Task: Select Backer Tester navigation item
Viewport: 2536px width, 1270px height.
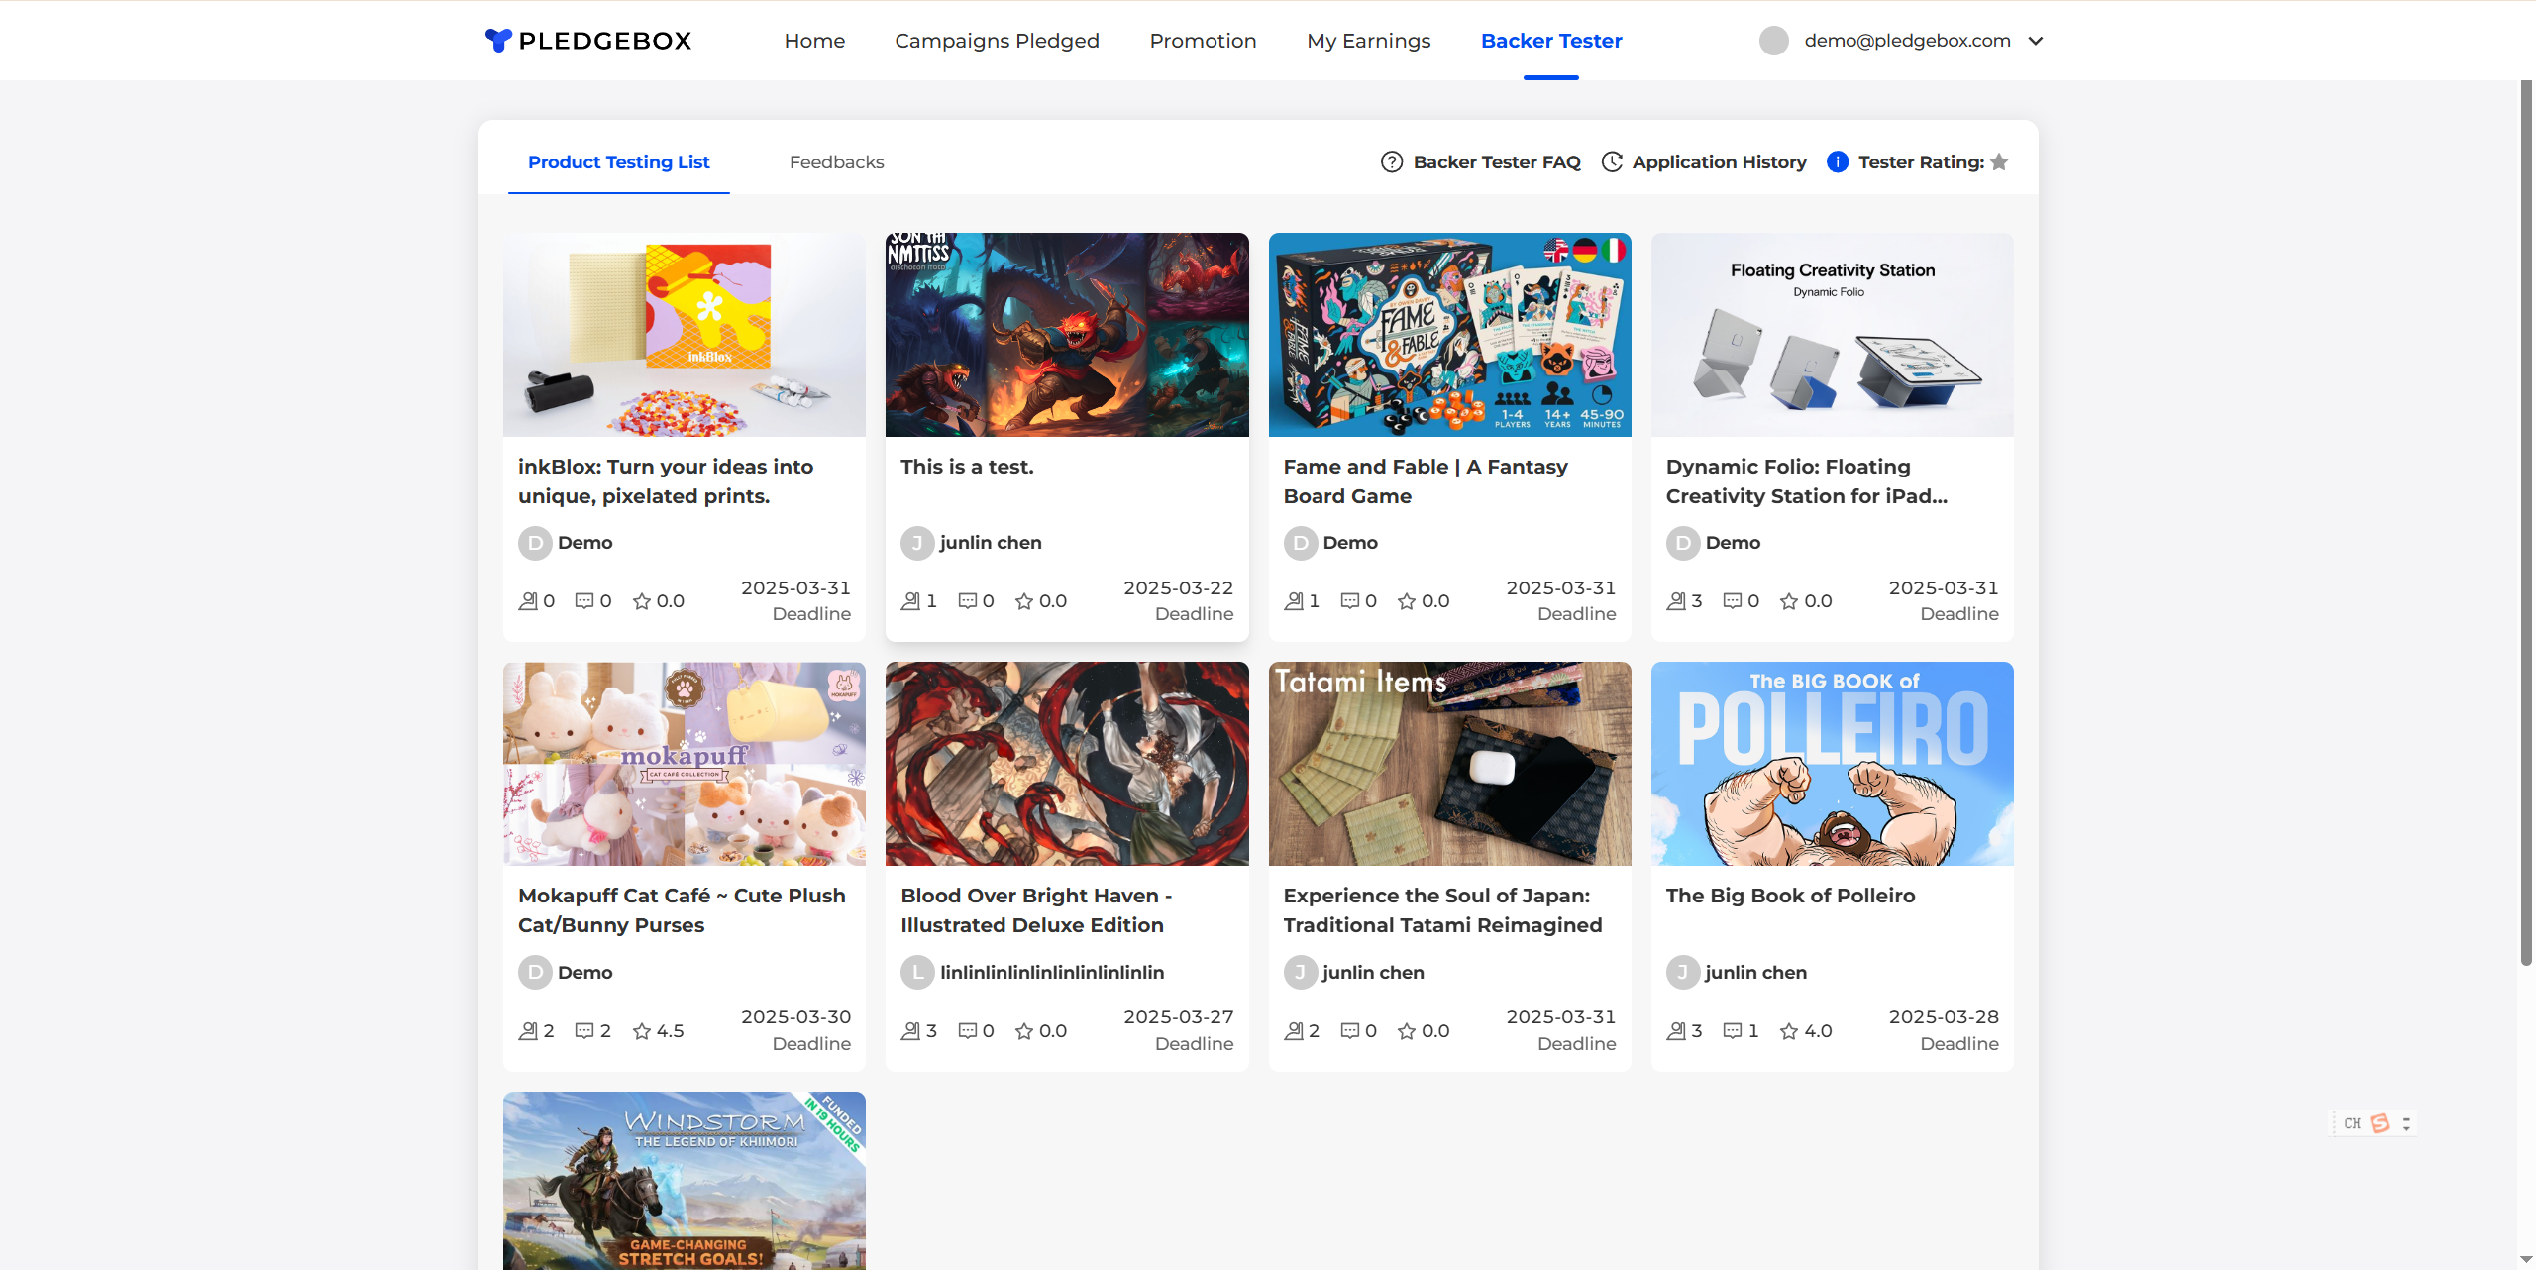Action: [x=1551, y=41]
